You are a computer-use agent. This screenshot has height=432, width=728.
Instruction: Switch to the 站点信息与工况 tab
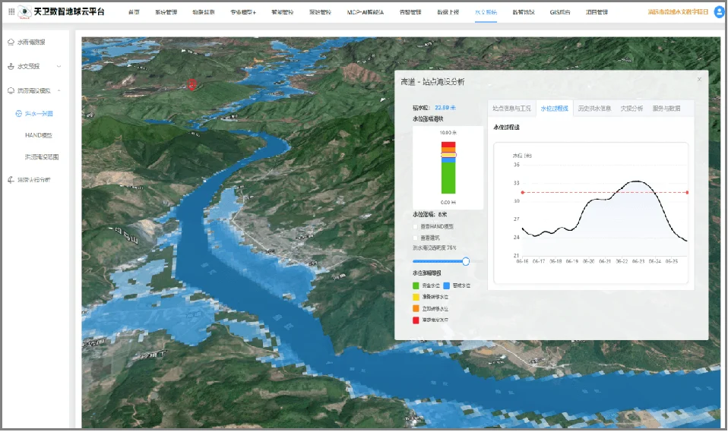511,109
